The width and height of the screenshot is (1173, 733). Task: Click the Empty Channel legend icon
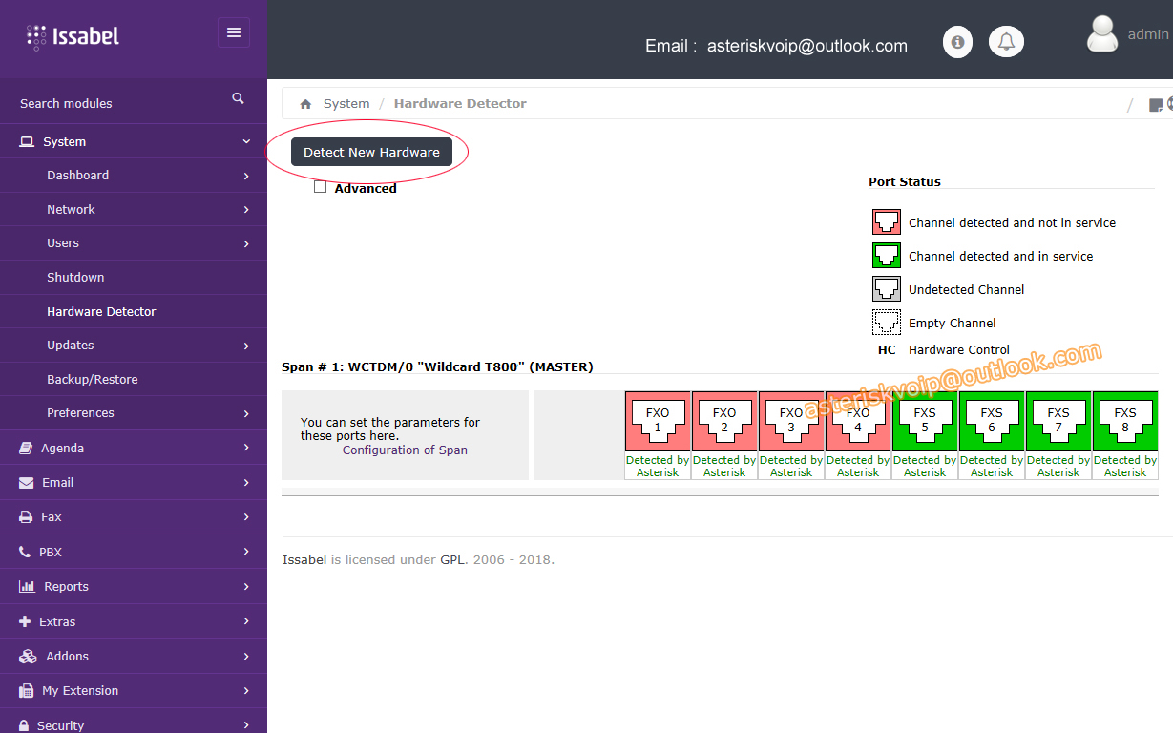click(887, 323)
